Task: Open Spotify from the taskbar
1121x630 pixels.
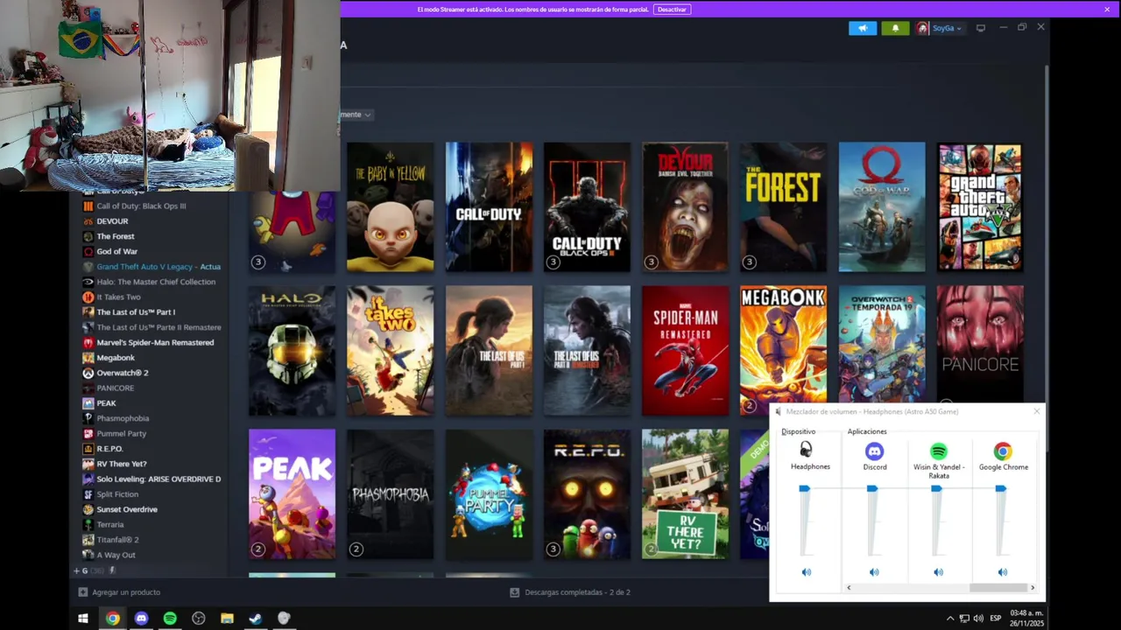Action: click(170, 619)
